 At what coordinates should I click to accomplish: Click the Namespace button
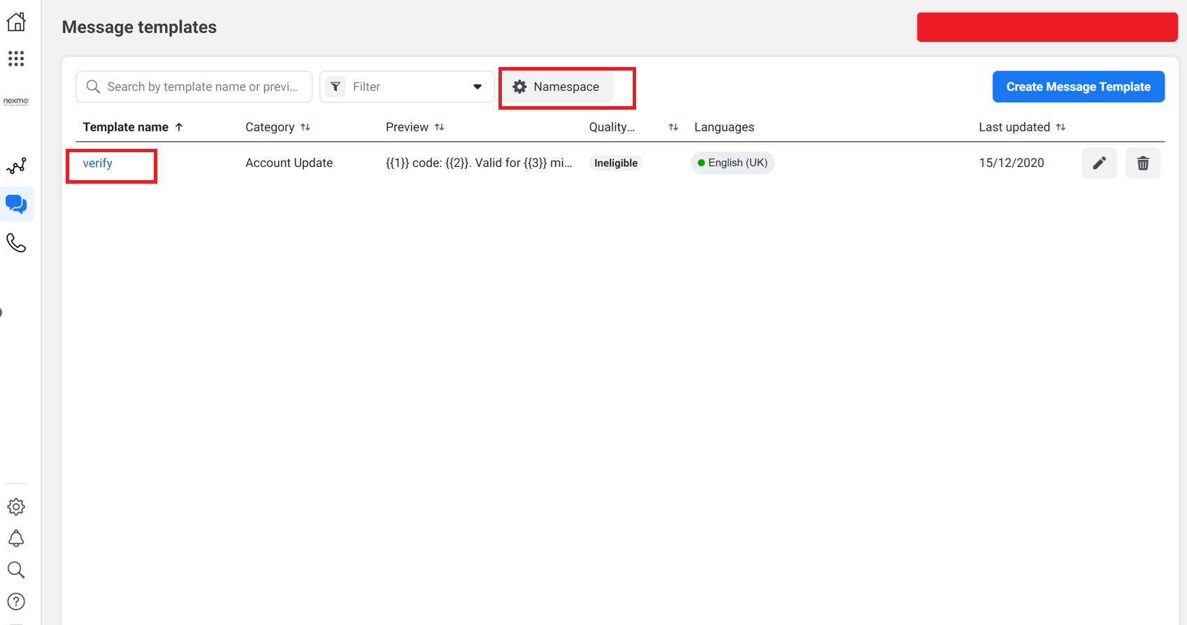tap(557, 87)
